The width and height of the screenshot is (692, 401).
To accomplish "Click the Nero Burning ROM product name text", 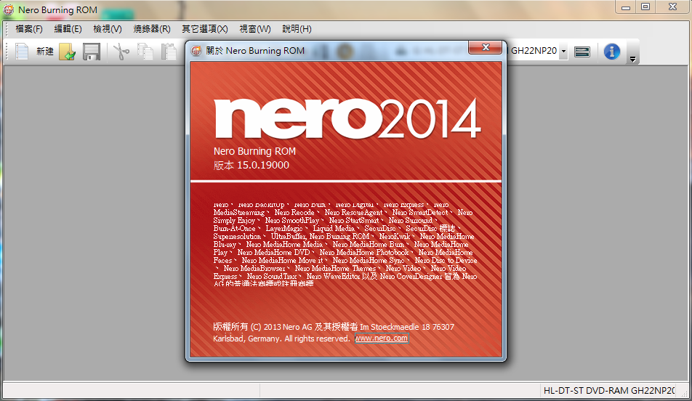I will 254,151.
